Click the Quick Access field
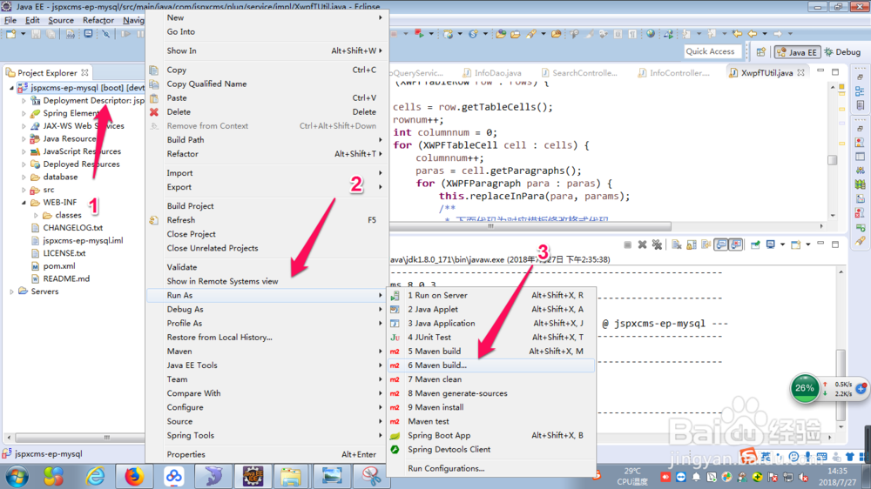The image size is (871, 489). [x=712, y=51]
